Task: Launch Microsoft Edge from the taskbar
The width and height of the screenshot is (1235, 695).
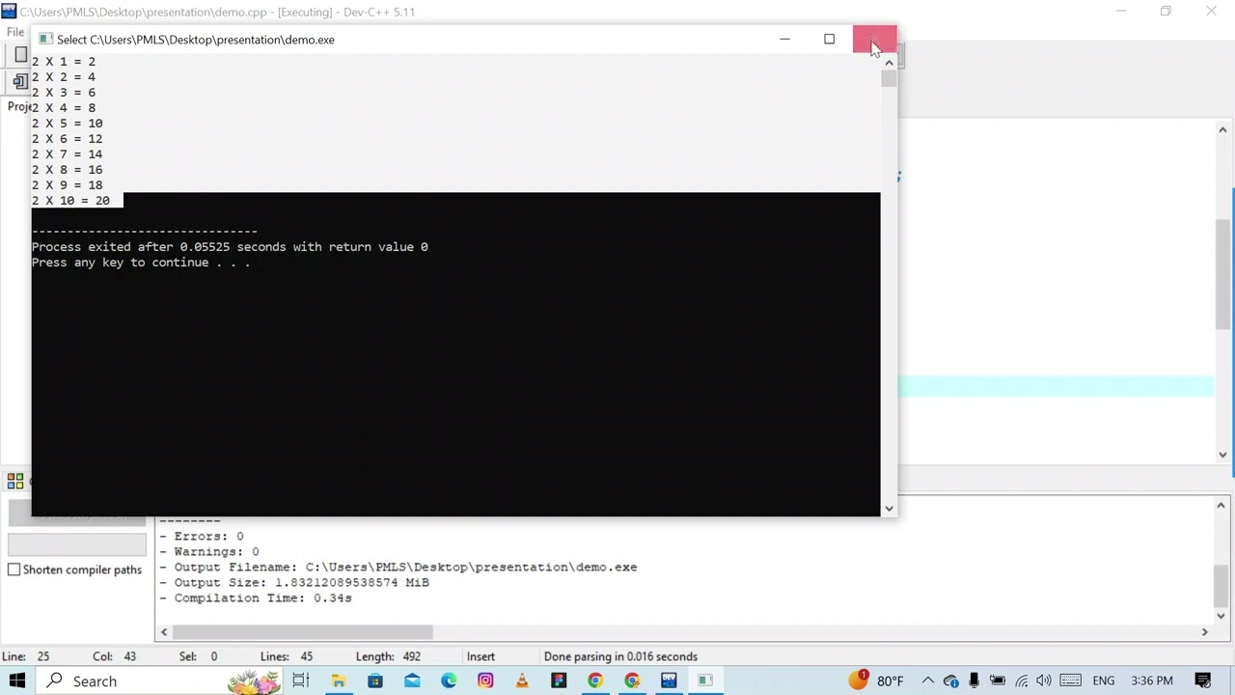Action: (449, 681)
